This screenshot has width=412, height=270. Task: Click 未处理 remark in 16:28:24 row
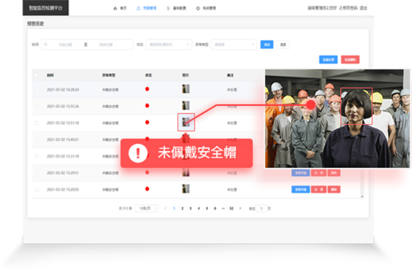point(232,90)
